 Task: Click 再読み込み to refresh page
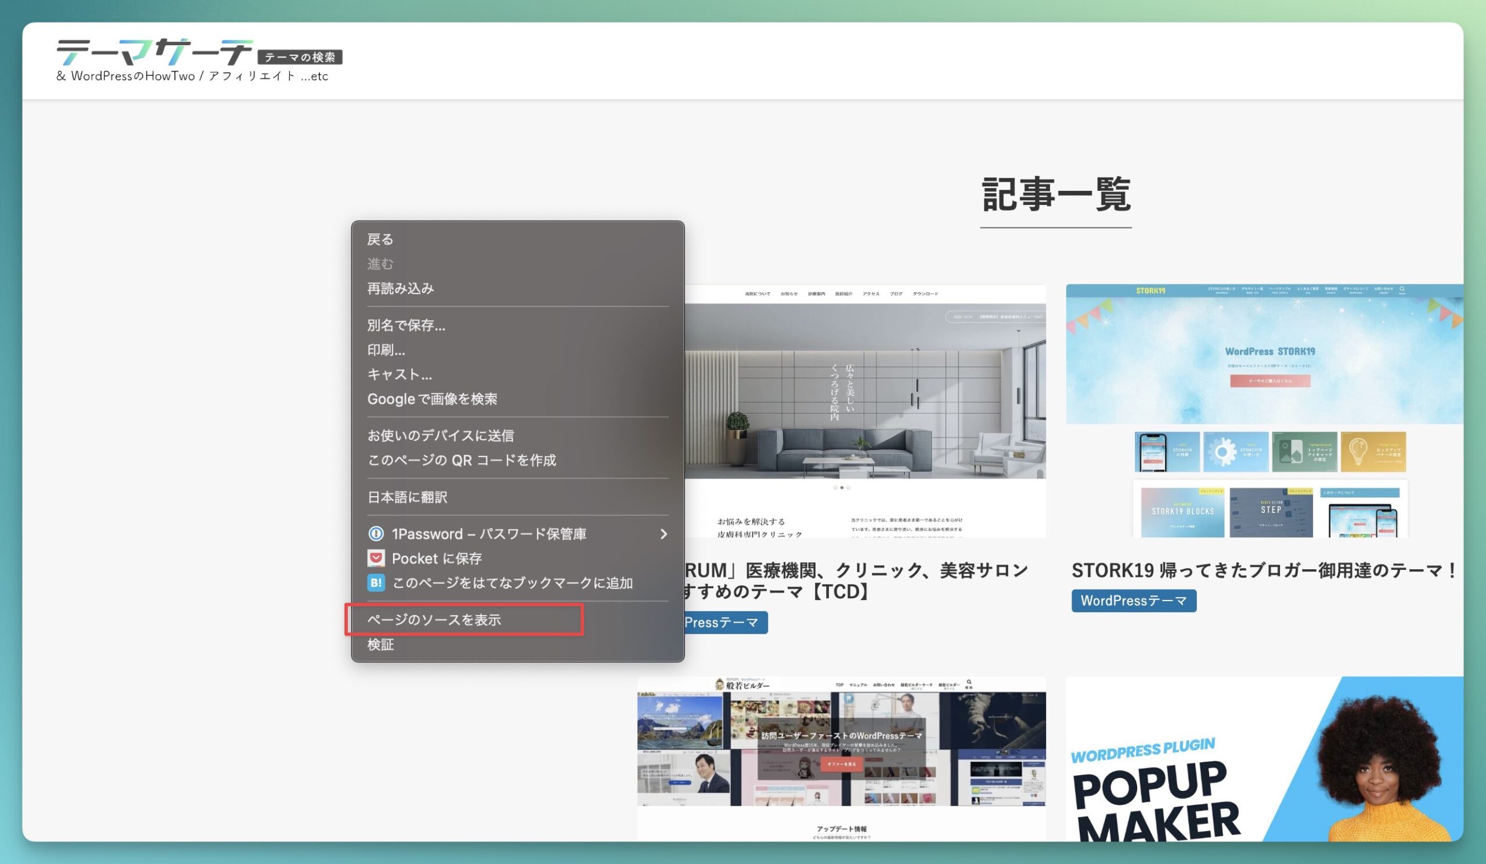click(401, 288)
